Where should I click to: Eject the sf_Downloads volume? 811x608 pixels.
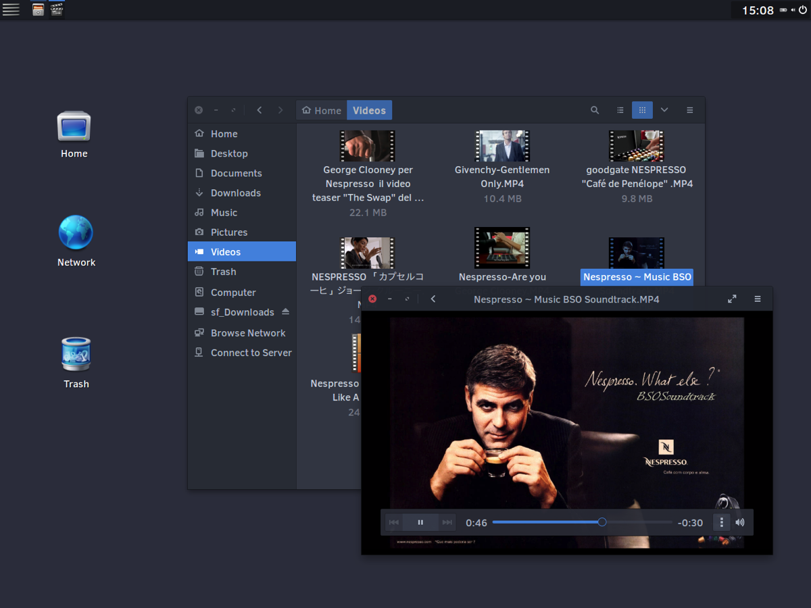point(285,311)
